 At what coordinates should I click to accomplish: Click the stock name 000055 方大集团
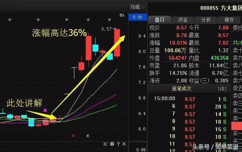coord(221,8)
